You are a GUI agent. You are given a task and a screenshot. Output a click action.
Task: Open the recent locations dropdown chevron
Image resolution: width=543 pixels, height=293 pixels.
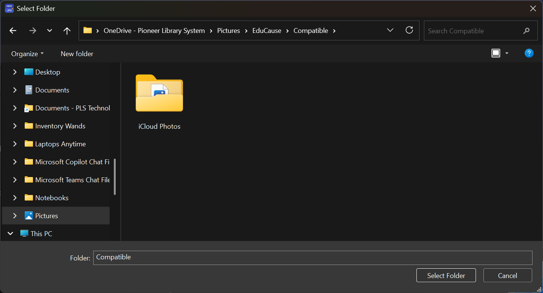(x=49, y=31)
